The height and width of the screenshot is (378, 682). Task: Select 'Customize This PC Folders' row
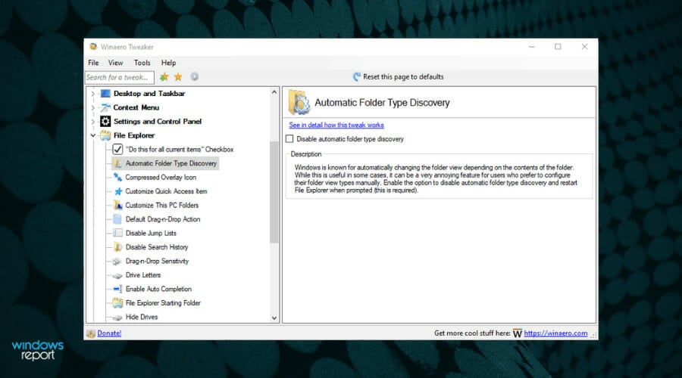click(x=162, y=206)
